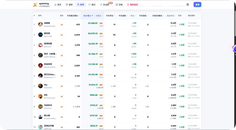236x130 pixels.
Task: Sort by 今天评论 column
Action: pos(110,16)
